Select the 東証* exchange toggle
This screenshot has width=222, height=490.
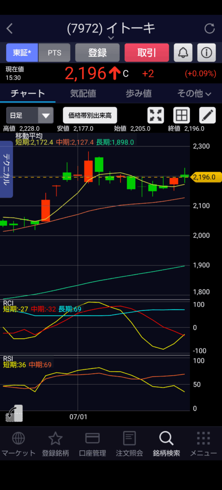coord(22,53)
